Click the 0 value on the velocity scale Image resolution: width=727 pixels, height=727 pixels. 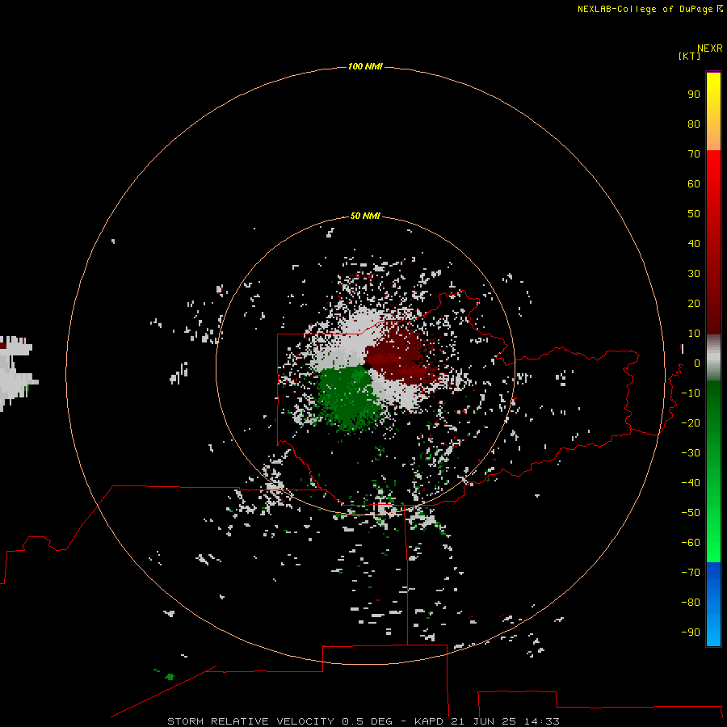(x=697, y=363)
